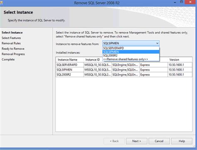Click Instance ID cell of SQLSIPMEN row
This screenshot has width=197, height=150.
click(98, 70)
